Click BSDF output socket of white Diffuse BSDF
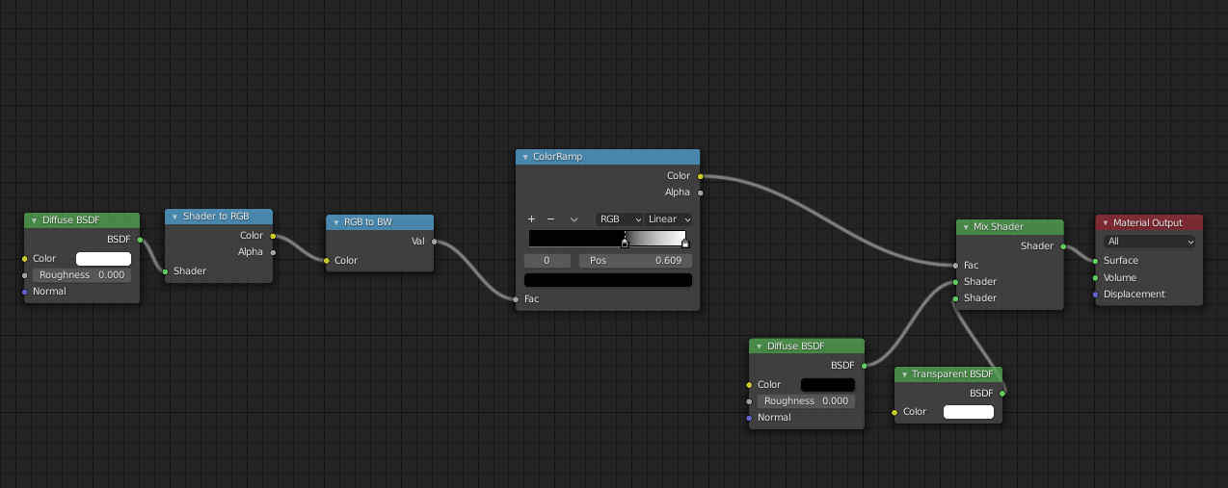Image resolution: width=1228 pixels, height=488 pixels. click(x=141, y=240)
